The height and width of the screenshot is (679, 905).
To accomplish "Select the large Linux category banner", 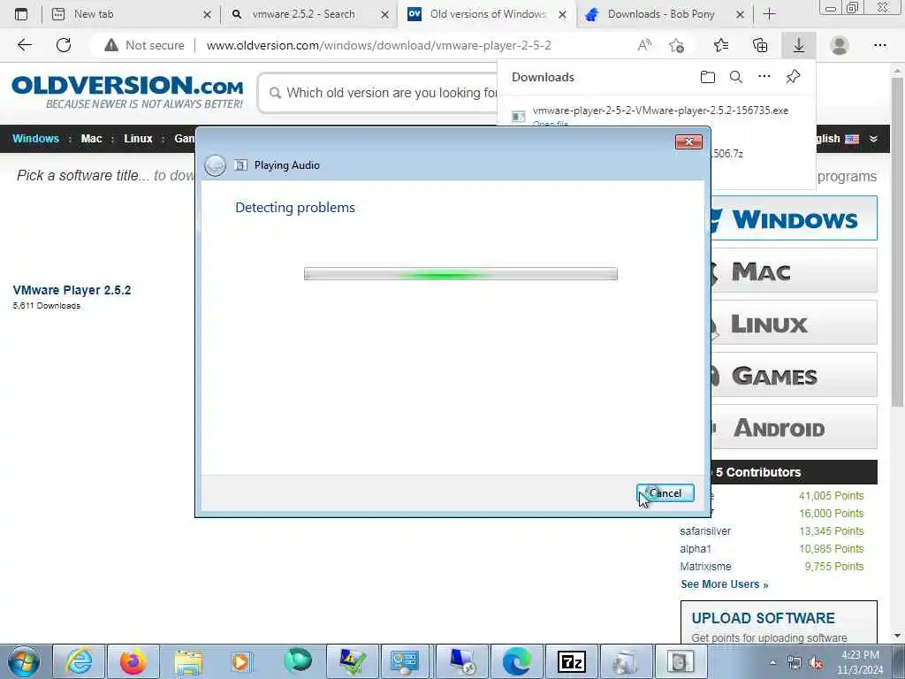I will pos(795,322).
